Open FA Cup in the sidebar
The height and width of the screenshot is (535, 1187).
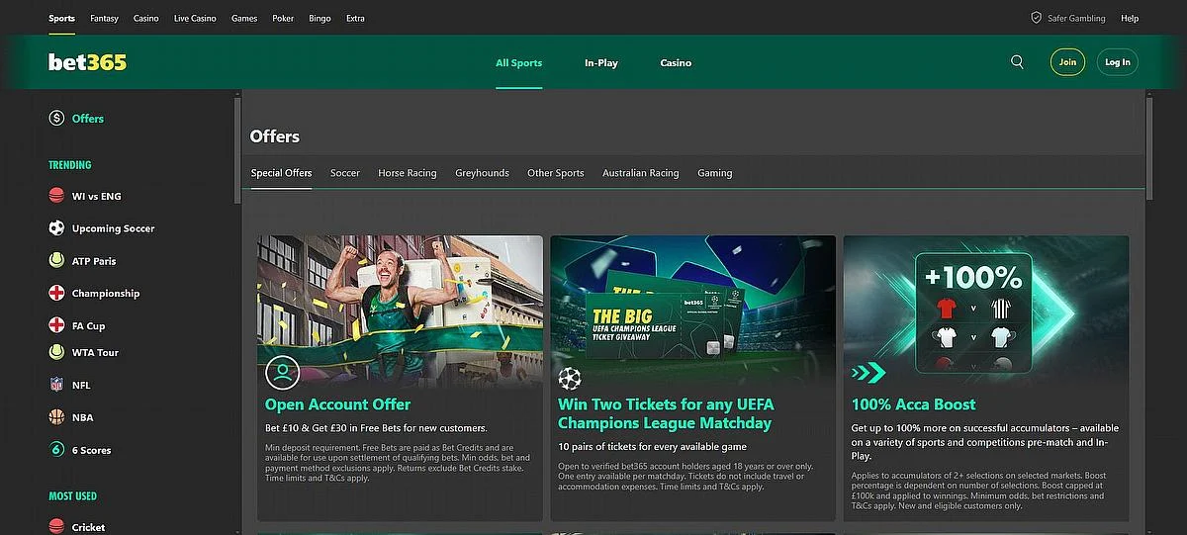[89, 325]
